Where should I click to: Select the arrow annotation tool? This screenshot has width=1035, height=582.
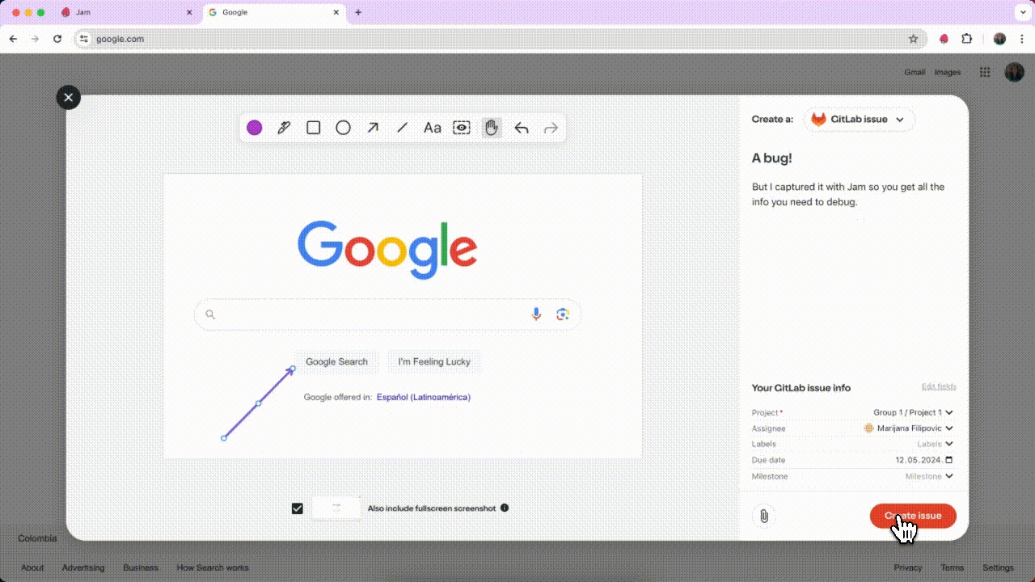click(x=373, y=128)
